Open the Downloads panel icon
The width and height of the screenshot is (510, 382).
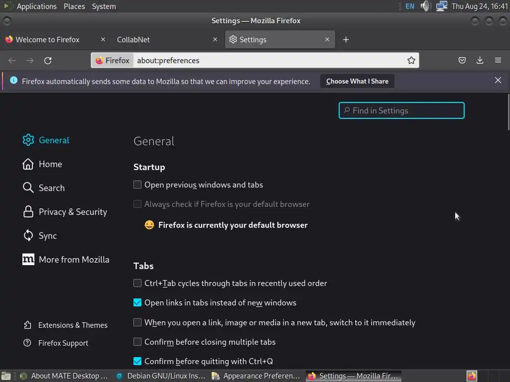point(480,60)
